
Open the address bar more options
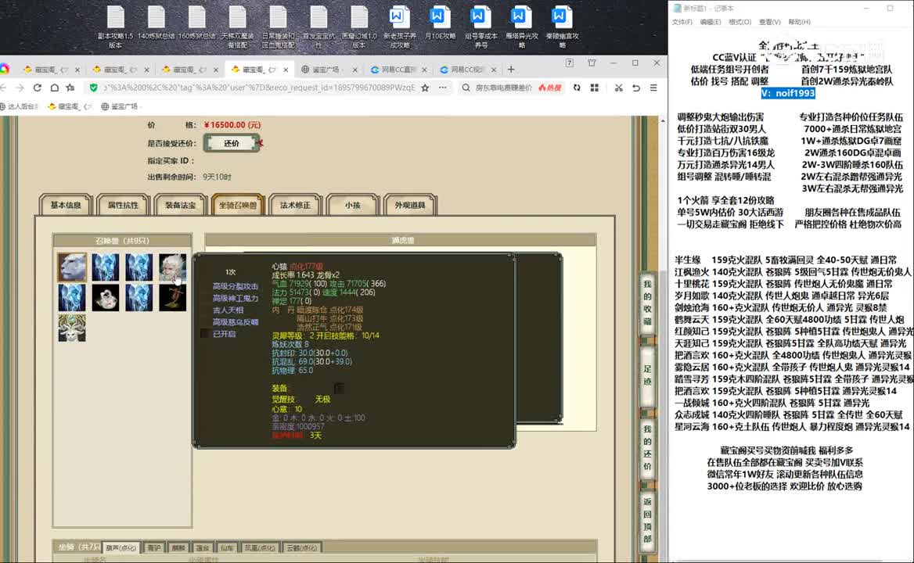pyautogui.click(x=443, y=88)
